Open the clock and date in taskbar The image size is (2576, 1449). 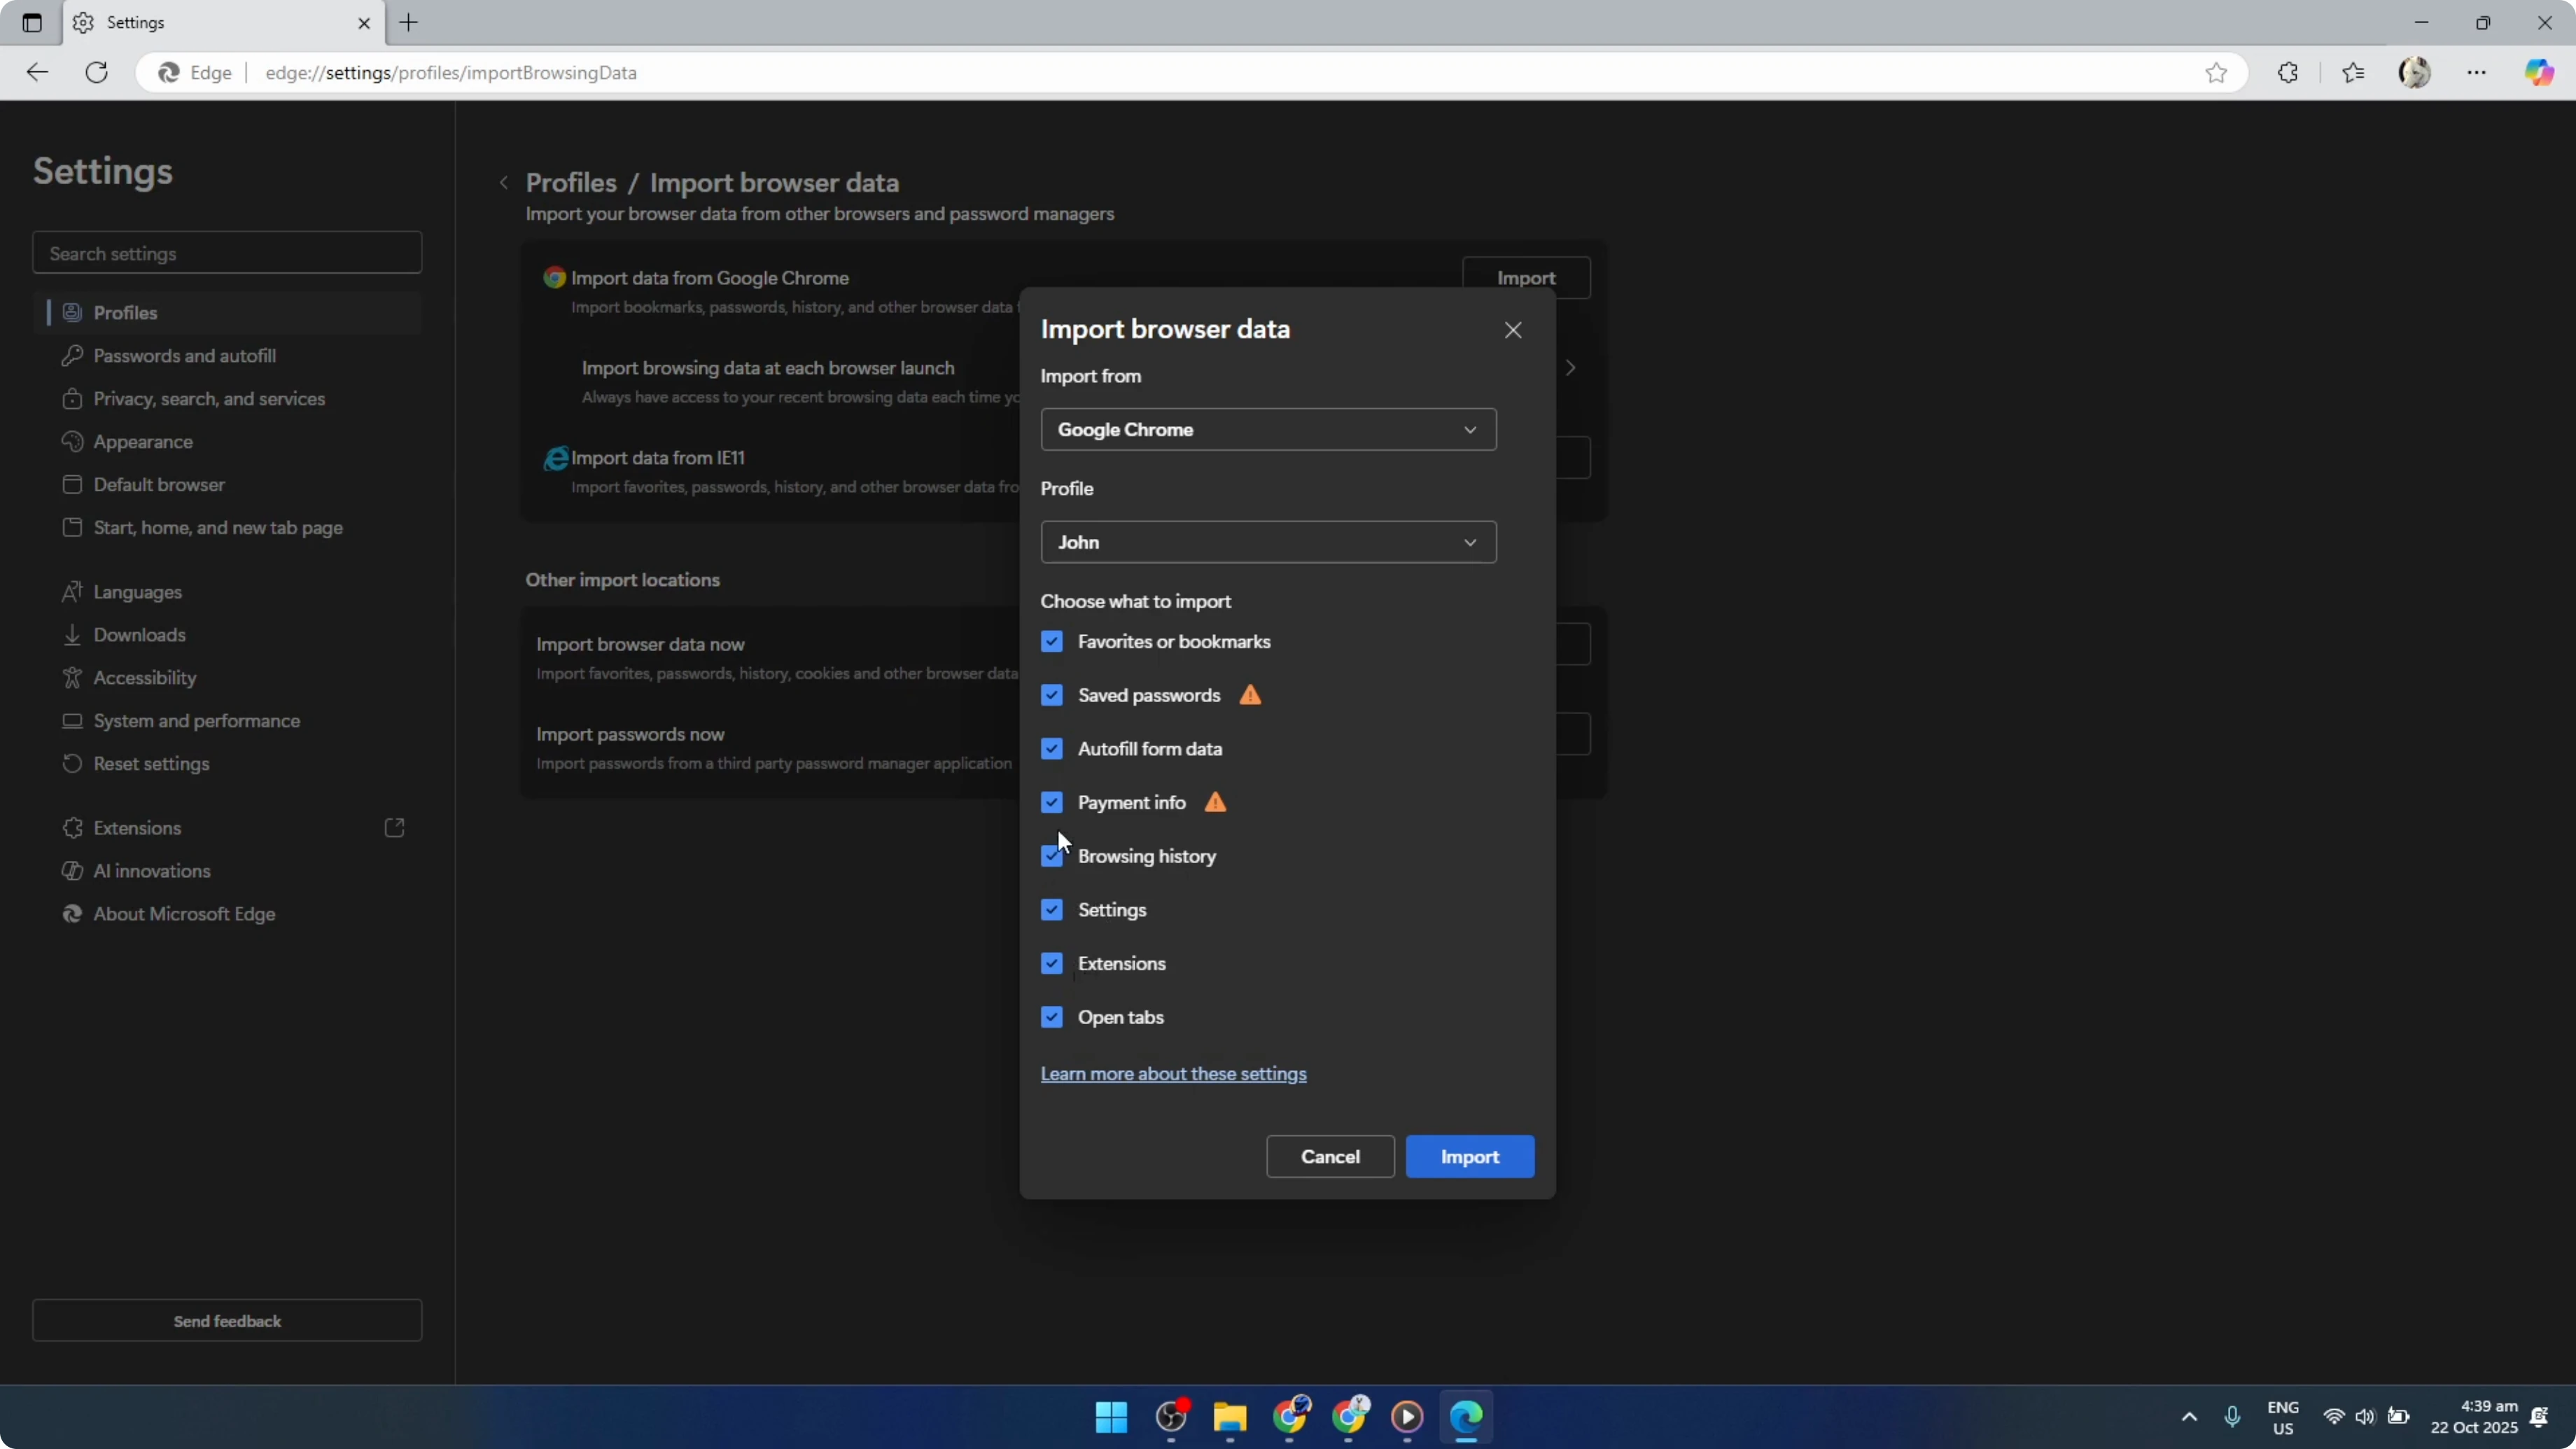2474,1417
